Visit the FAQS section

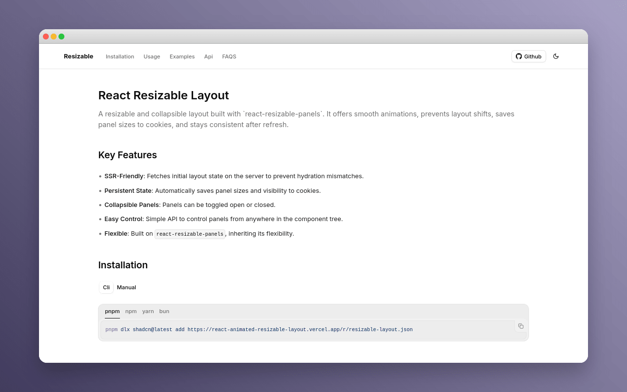[x=229, y=56]
